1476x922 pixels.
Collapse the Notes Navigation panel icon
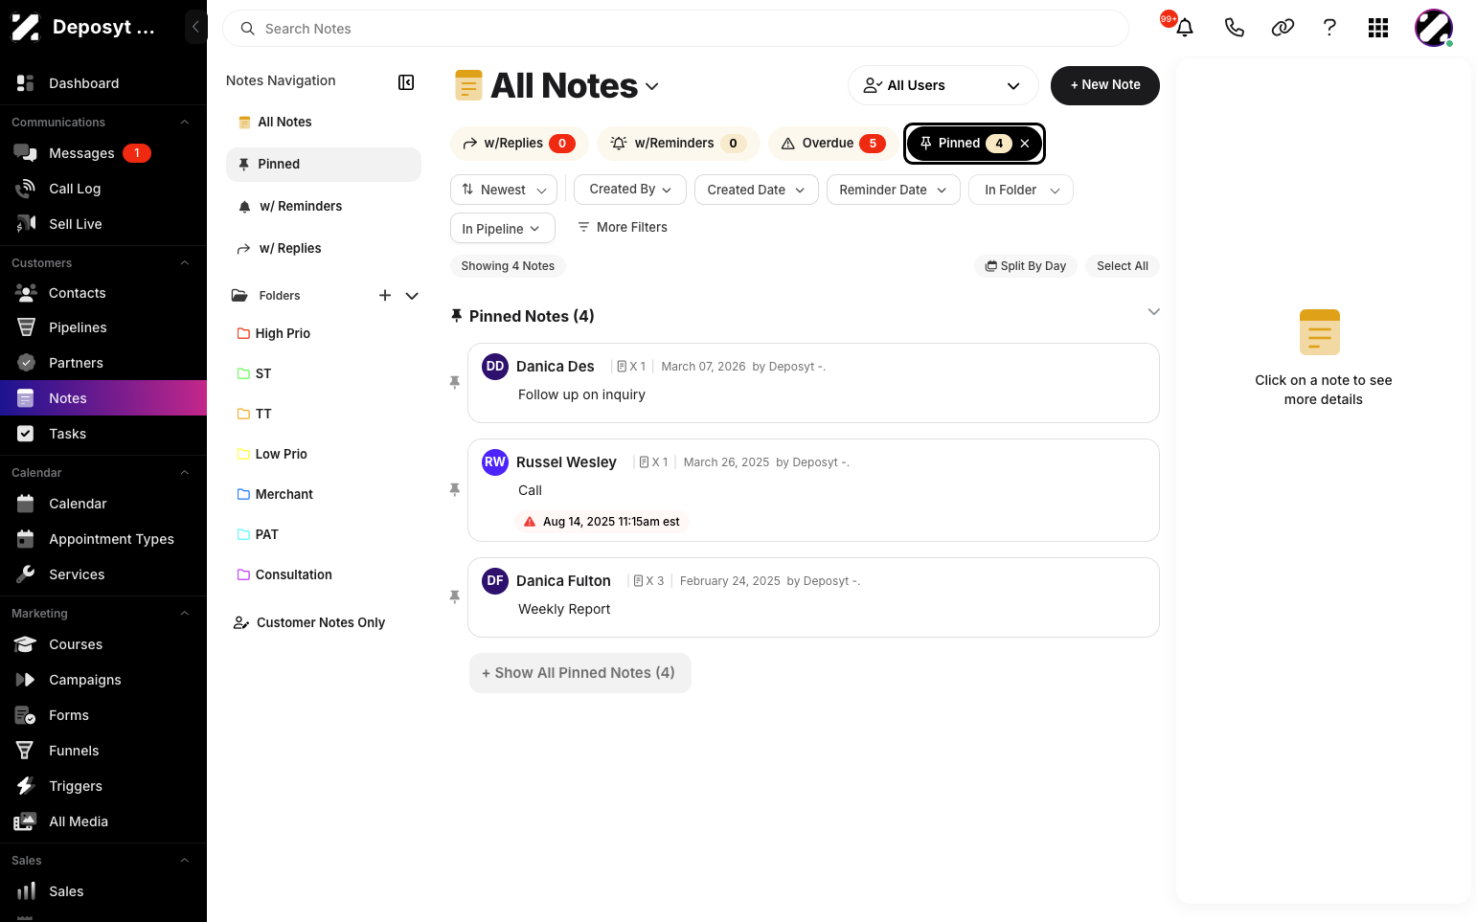tap(406, 82)
